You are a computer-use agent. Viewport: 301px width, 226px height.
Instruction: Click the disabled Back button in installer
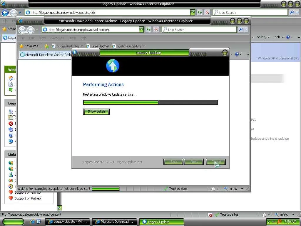[x=173, y=162]
